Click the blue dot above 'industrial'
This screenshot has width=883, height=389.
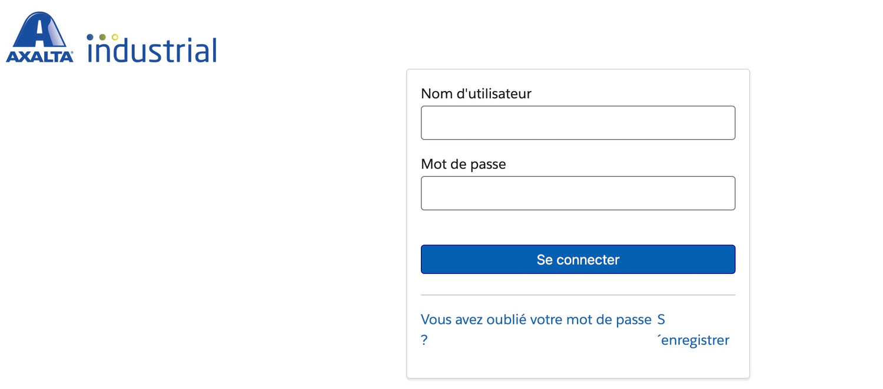[x=90, y=37]
